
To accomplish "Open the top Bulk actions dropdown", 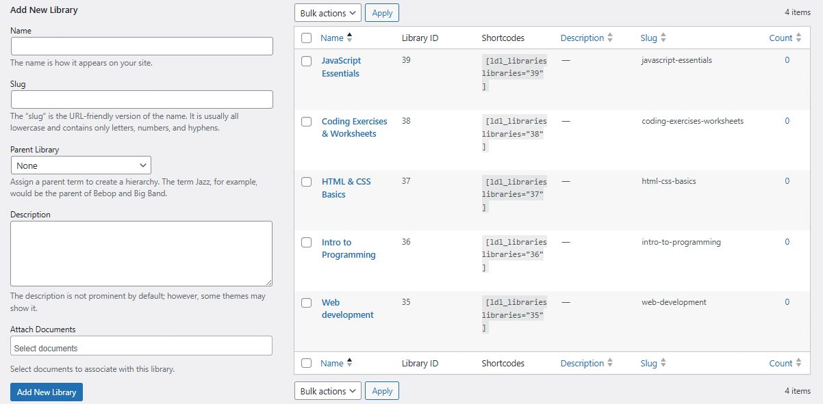I will [328, 13].
